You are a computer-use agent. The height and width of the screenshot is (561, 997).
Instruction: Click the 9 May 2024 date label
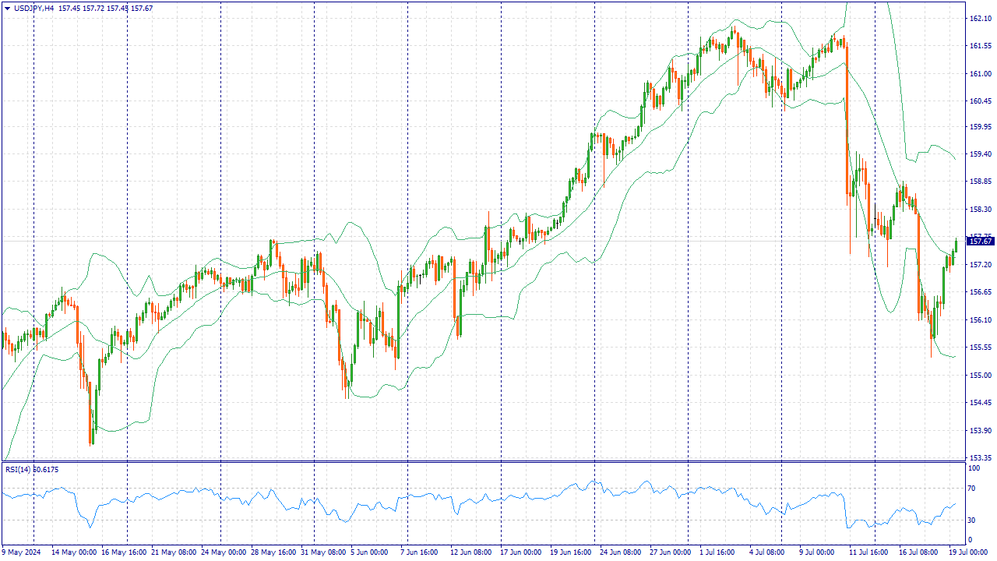pyautogui.click(x=21, y=552)
